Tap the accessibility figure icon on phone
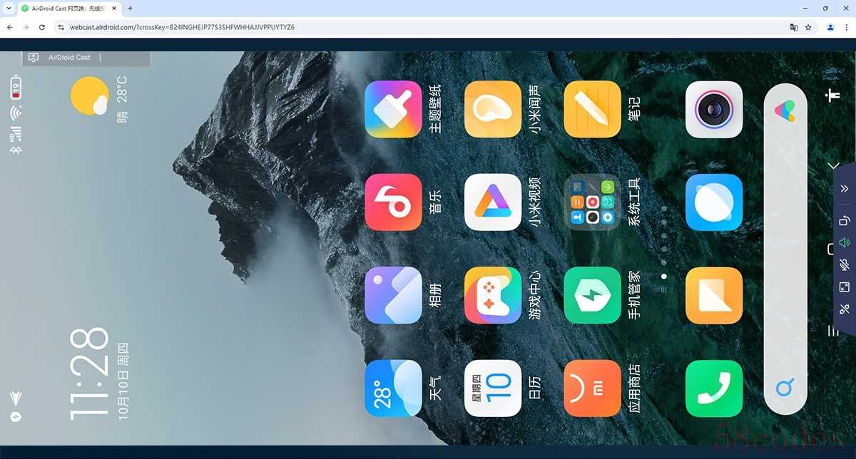 point(832,96)
